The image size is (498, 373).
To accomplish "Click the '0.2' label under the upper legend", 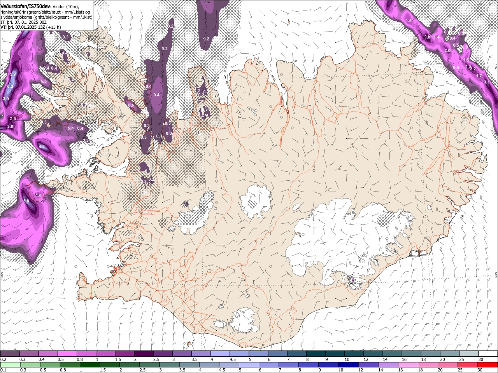I will point(3,359).
